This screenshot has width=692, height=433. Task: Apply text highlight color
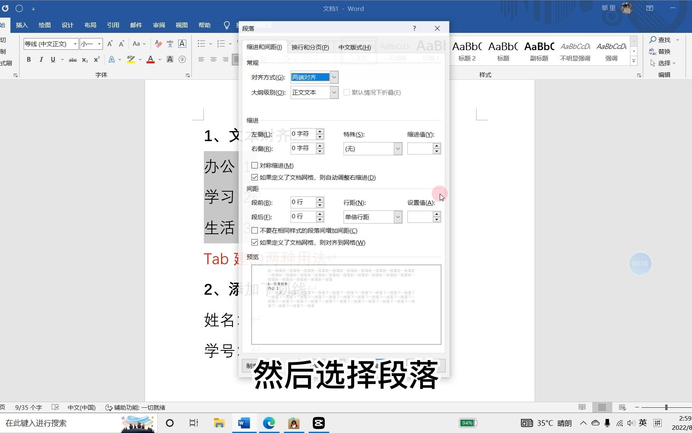pos(131,59)
